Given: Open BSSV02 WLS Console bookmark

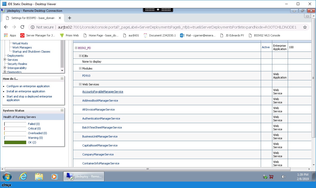Looking at the screenshot, I should click(264, 35).
